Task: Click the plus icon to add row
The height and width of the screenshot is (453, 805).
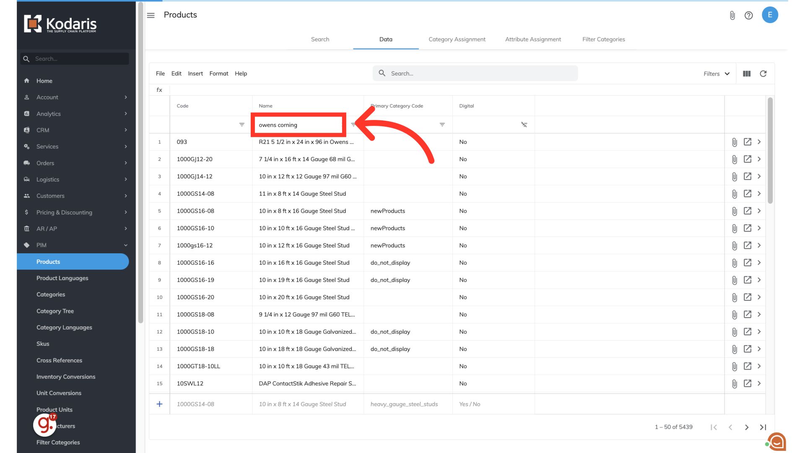Action: [159, 404]
